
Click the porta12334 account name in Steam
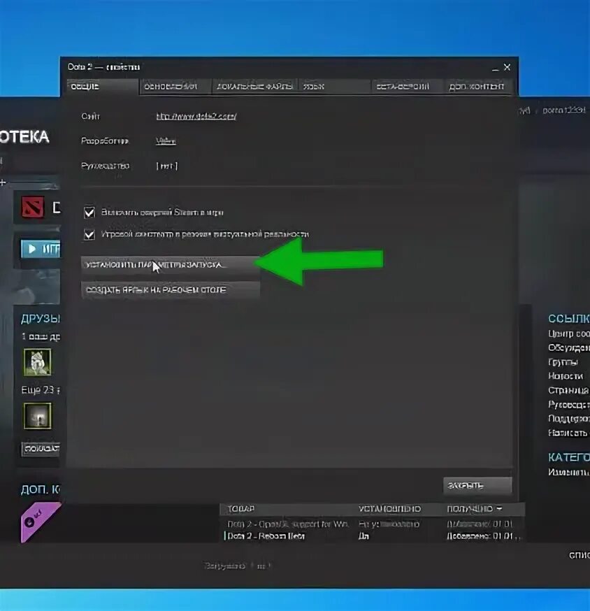tap(564, 110)
